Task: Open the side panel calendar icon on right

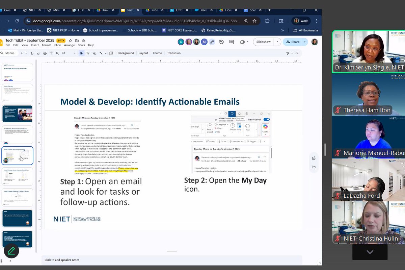Action: (314, 158)
